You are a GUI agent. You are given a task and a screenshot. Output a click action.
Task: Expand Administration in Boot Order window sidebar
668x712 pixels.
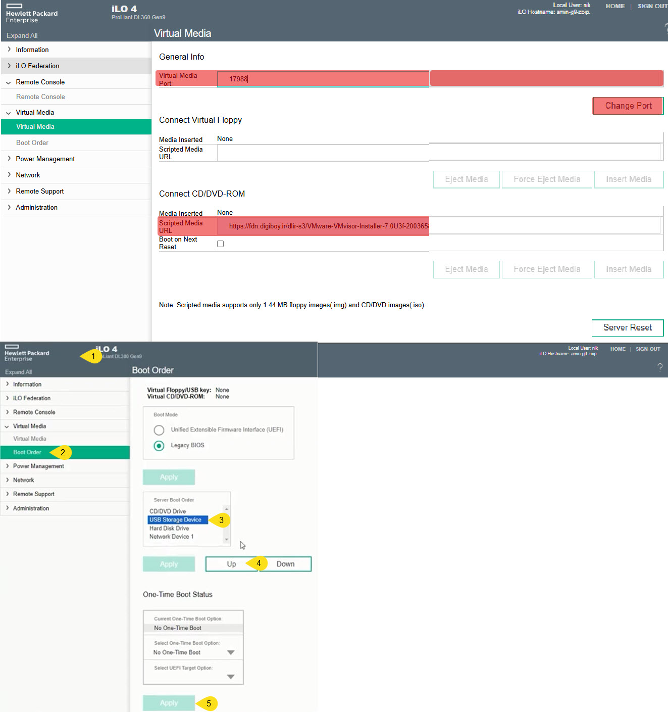click(x=7, y=508)
